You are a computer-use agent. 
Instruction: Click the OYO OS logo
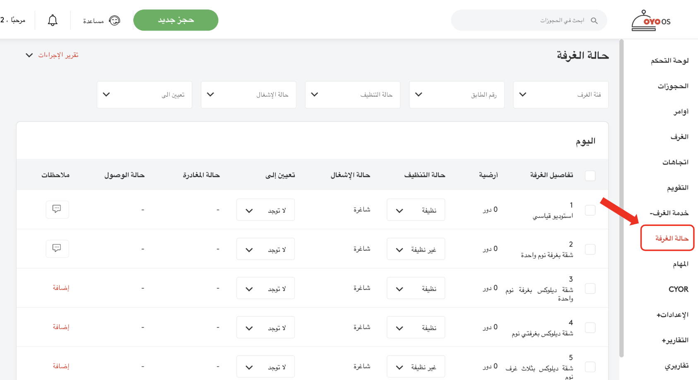tap(651, 21)
